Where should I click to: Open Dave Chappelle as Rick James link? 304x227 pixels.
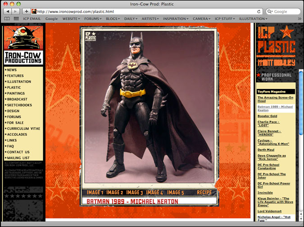click(x=272, y=157)
